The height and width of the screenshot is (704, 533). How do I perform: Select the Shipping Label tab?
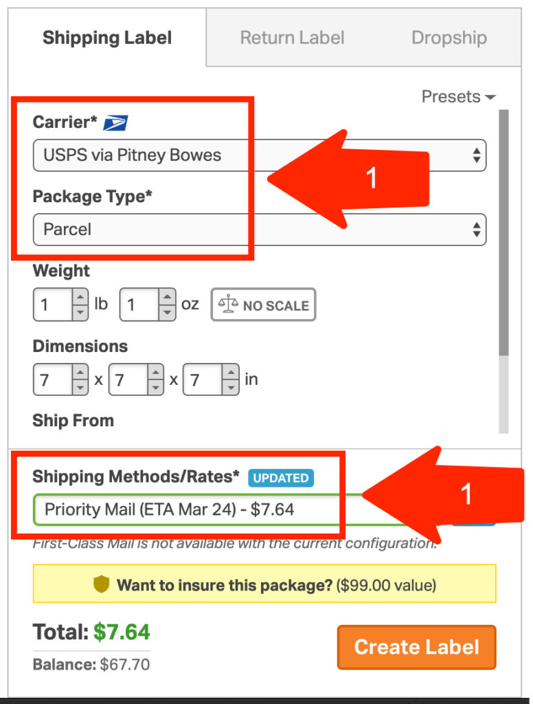point(107,38)
